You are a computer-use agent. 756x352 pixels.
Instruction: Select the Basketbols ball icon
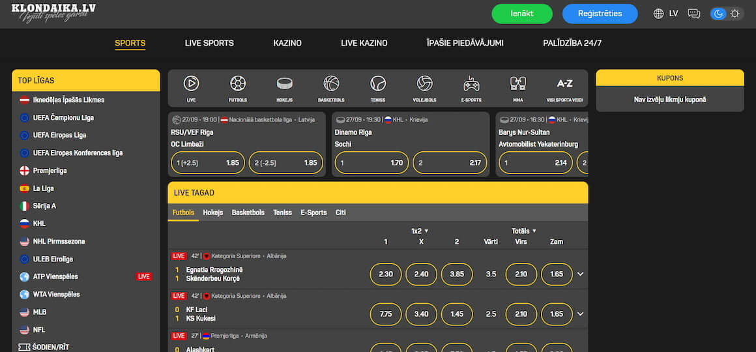pyautogui.click(x=331, y=83)
